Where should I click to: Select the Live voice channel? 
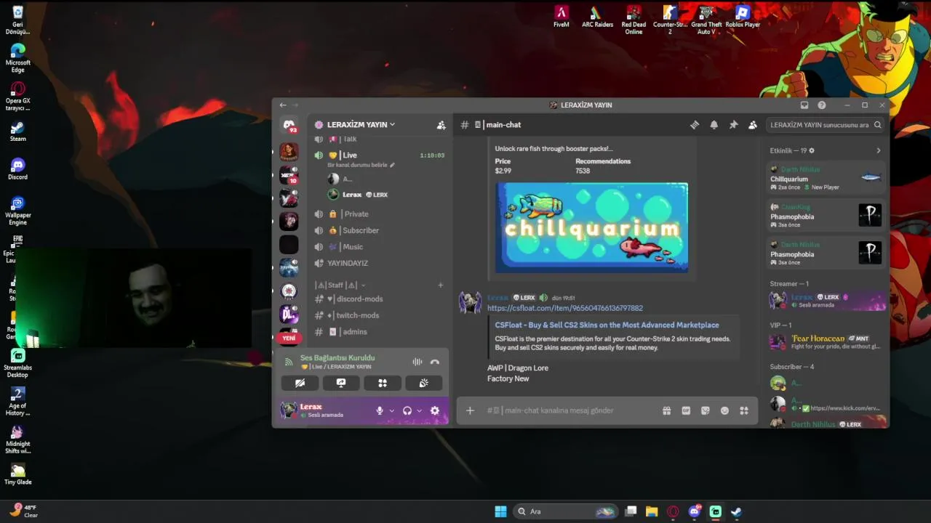pyautogui.click(x=380, y=155)
